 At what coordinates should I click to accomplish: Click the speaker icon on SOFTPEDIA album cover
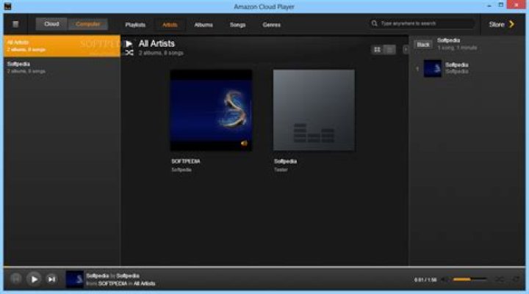click(244, 144)
